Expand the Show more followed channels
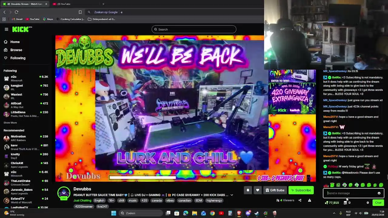The width and height of the screenshot is (388, 218). [x=10, y=123]
